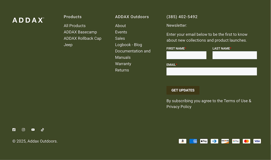Click the ADDAX logo
The image size is (271, 160).
[x=28, y=20]
